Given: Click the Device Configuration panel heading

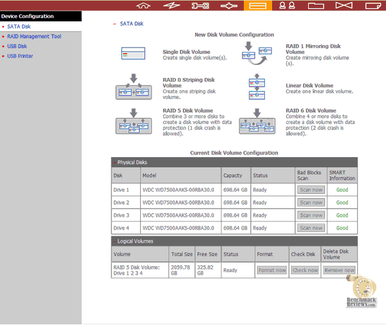Looking at the screenshot, I should point(41,16).
